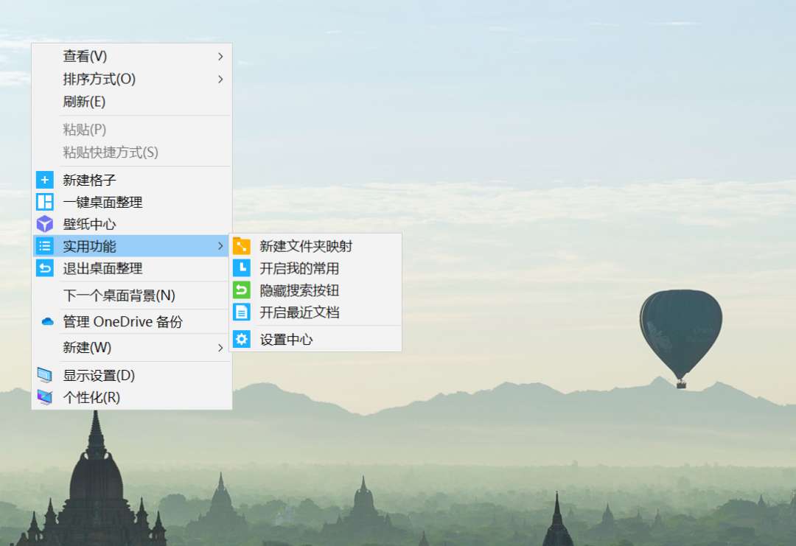Select 粘贴快捷方式(S) menu entry

(x=131, y=153)
